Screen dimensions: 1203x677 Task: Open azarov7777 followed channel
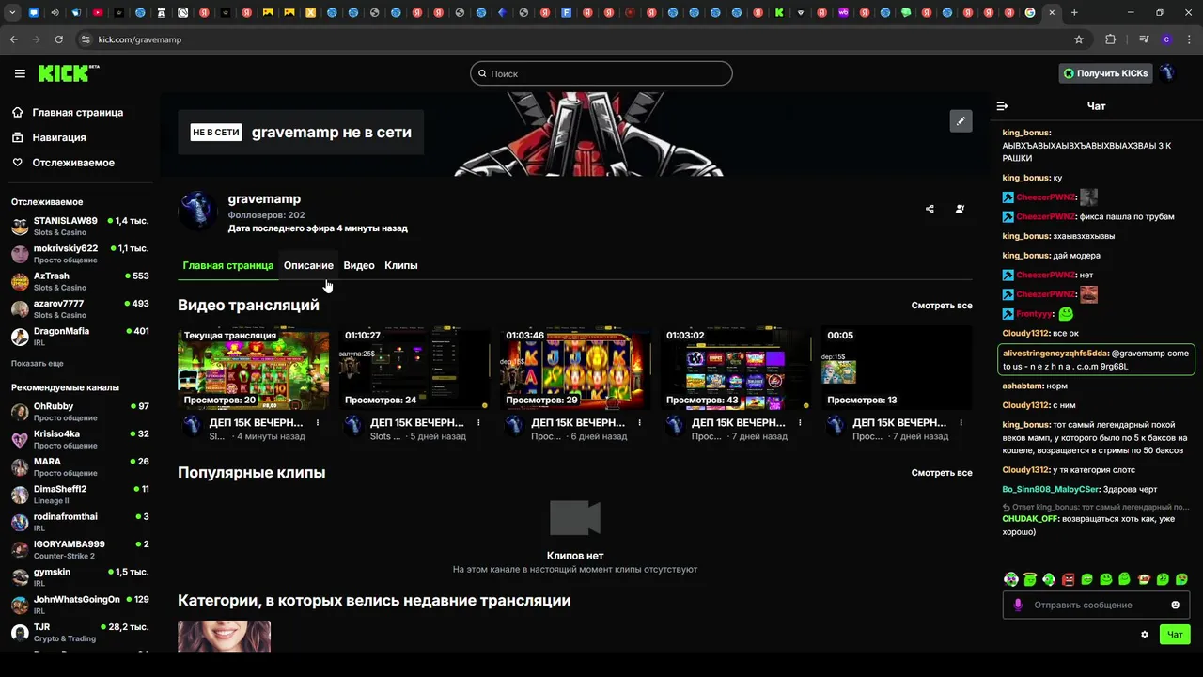(80, 308)
